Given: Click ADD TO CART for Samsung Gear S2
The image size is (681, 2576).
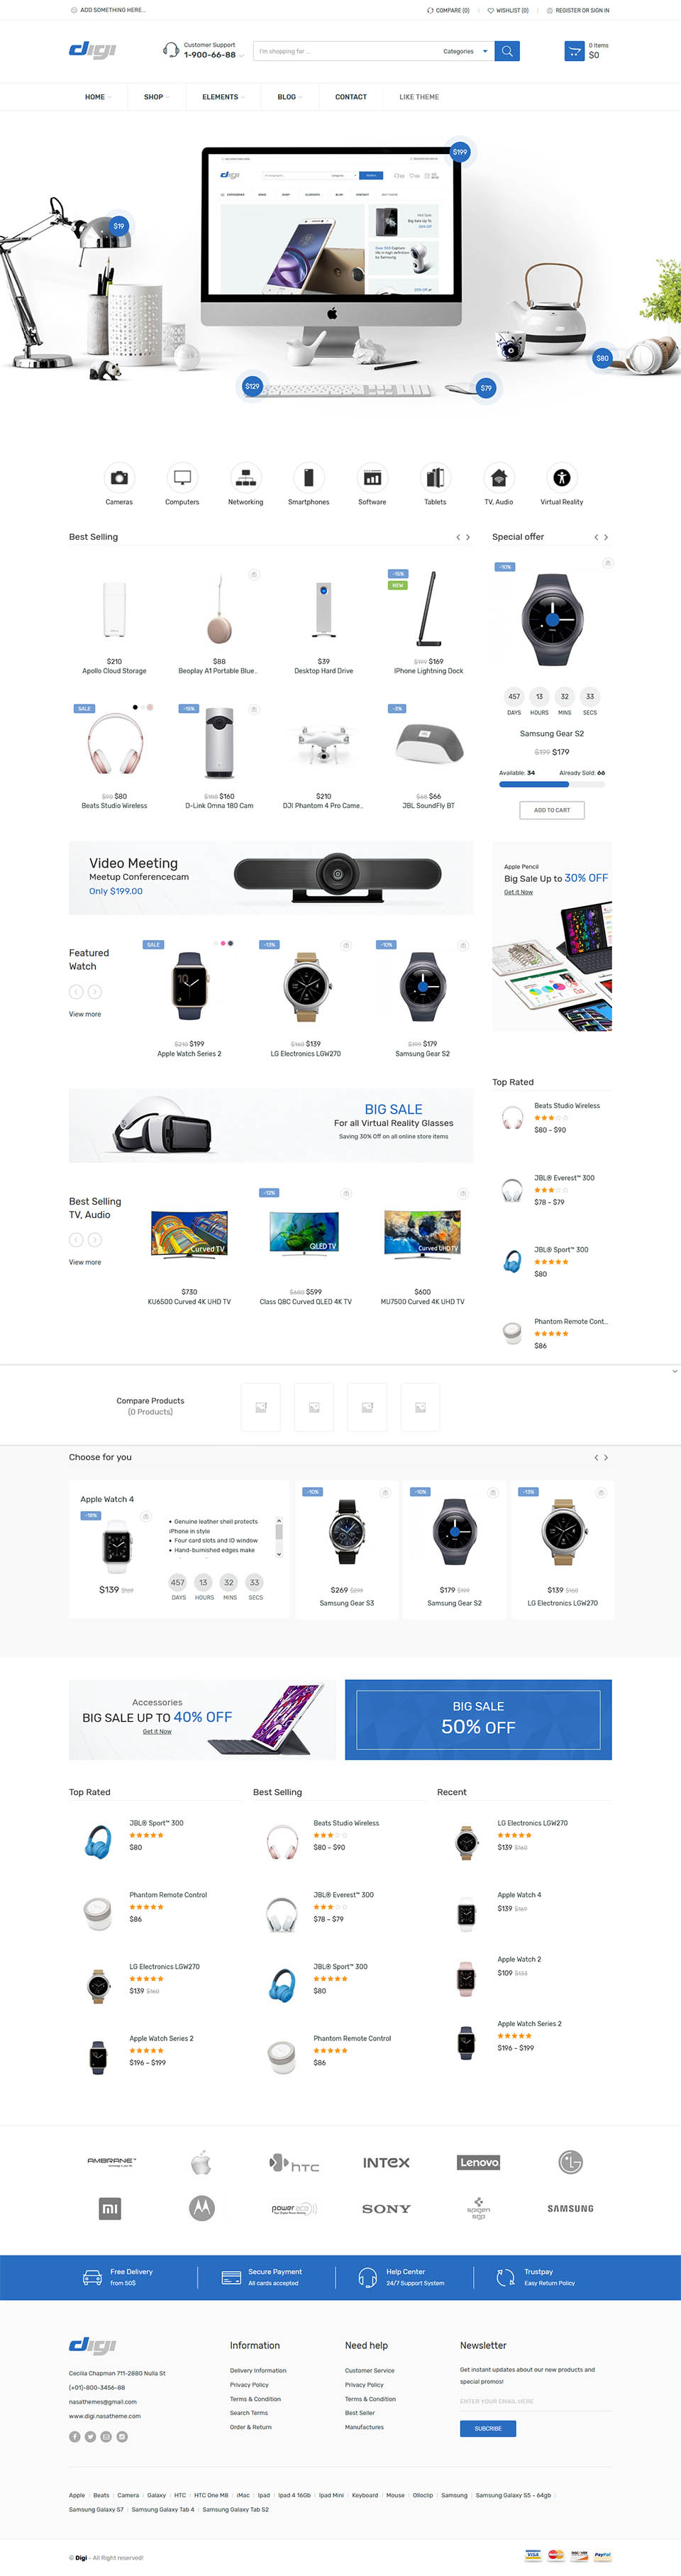Looking at the screenshot, I should pos(552,810).
